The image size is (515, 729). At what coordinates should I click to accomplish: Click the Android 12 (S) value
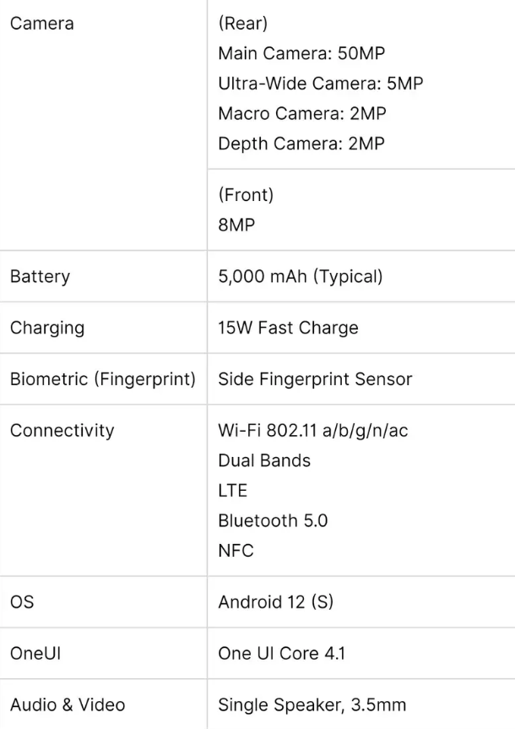(275, 602)
